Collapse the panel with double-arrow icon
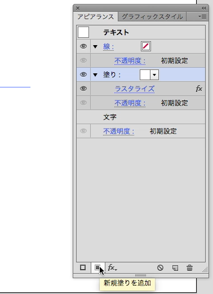This screenshot has height=294, width=213. point(204,8)
